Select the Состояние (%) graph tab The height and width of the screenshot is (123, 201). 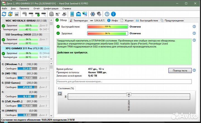66,88
